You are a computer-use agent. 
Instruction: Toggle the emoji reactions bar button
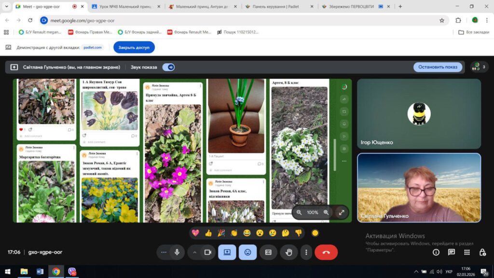click(247, 252)
